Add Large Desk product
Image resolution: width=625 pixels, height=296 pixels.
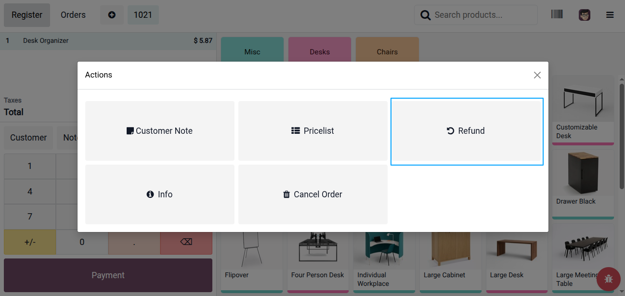click(x=517, y=262)
